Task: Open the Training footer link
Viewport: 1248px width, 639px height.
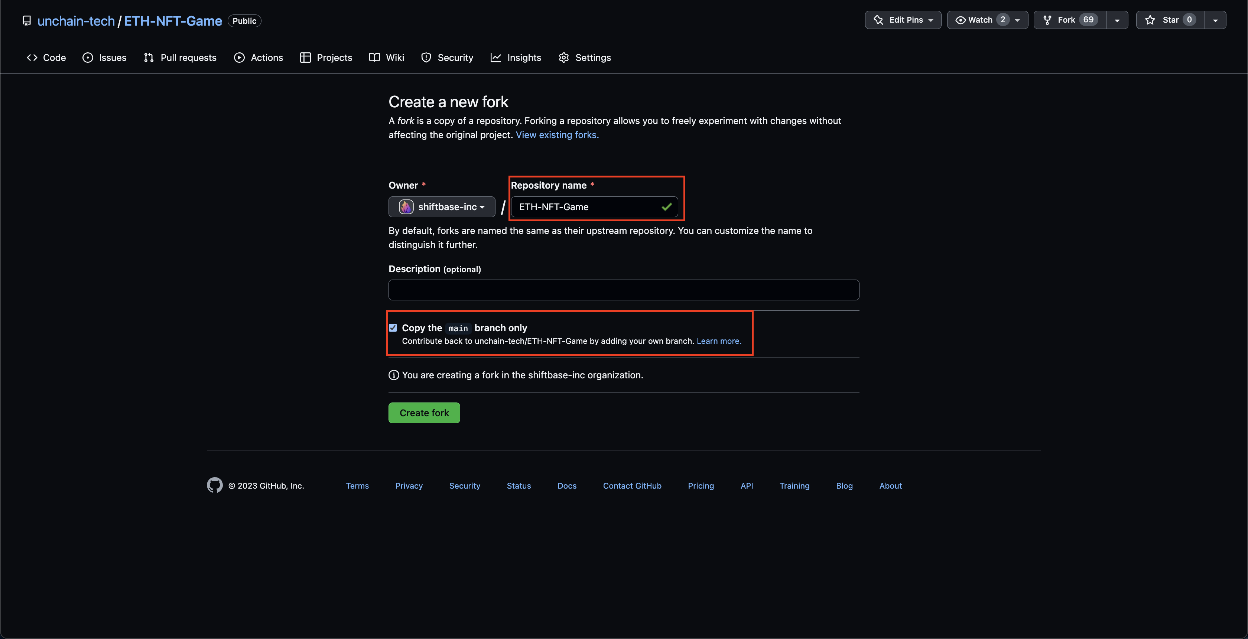Action: pyautogui.click(x=794, y=485)
